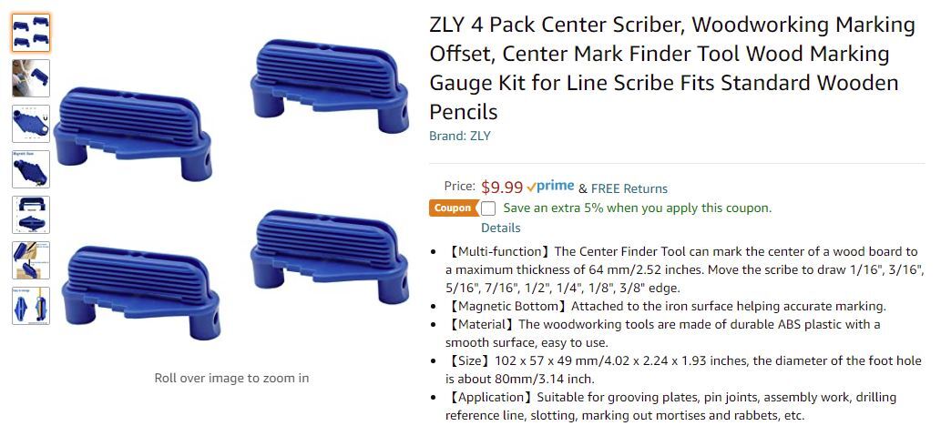This screenshot has height=436, width=941.
Task: Click the Brand: ZLY link
Action: [460, 136]
